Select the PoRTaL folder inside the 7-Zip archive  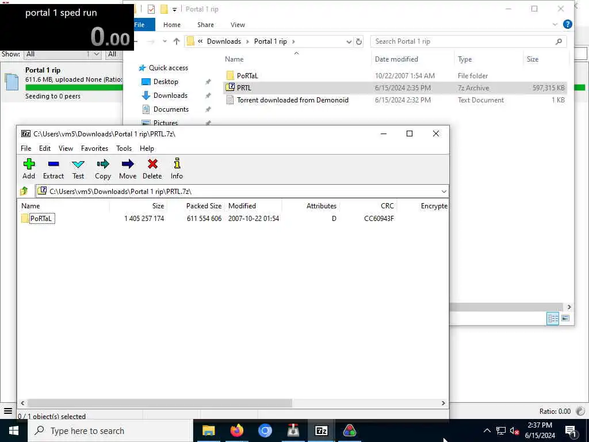(37, 218)
